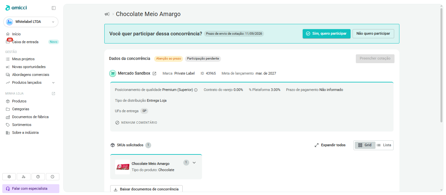Open the Mercado Sandbox external link icon

coord(154,73)
